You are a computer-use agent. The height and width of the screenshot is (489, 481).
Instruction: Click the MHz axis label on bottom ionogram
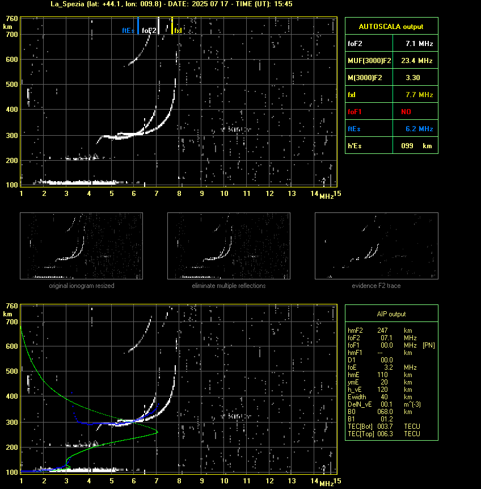[326, 484]
